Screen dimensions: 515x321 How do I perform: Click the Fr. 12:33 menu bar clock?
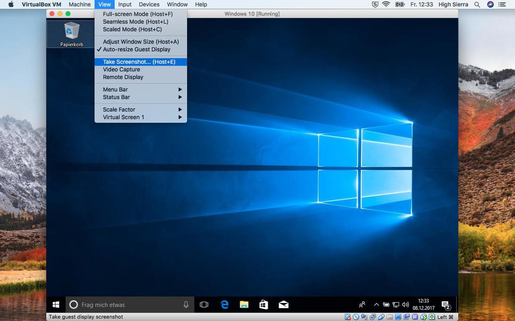421,4
